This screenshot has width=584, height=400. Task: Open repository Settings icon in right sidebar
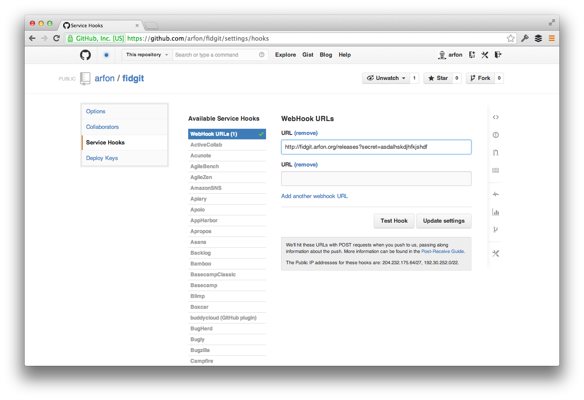(496, 253)
